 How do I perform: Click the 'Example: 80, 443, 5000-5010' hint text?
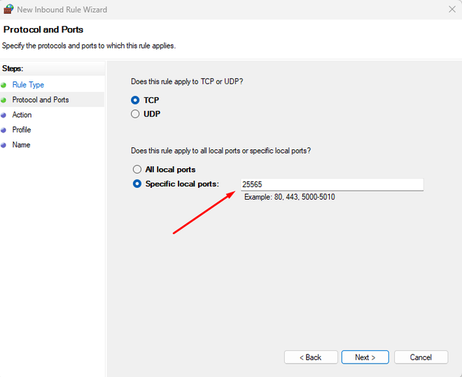(290, 197)
